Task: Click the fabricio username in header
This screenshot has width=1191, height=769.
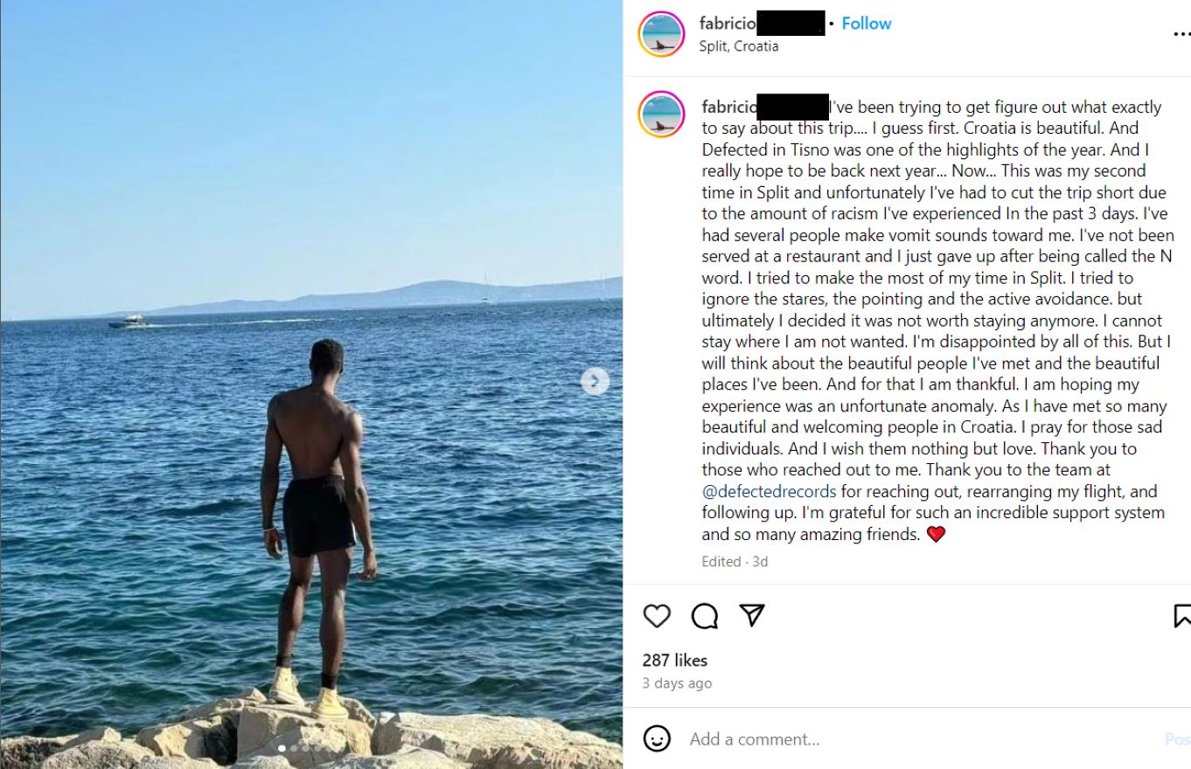Action: click(762, 24)
